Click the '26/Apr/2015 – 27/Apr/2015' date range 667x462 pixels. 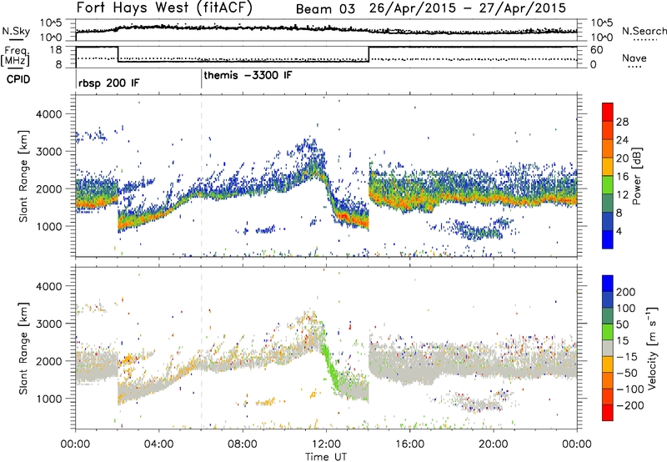pos(468,8)
